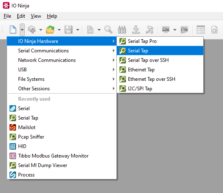Viewport: 223px width, 193px height.
Task: Choose Serial Tap Pro from submenu
Action: tap(160, 41)
